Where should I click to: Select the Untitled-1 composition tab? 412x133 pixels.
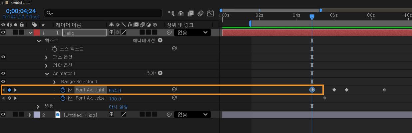click(x=17, y=3)
